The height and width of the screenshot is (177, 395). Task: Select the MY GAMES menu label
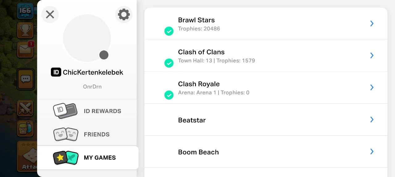point(100,158)
